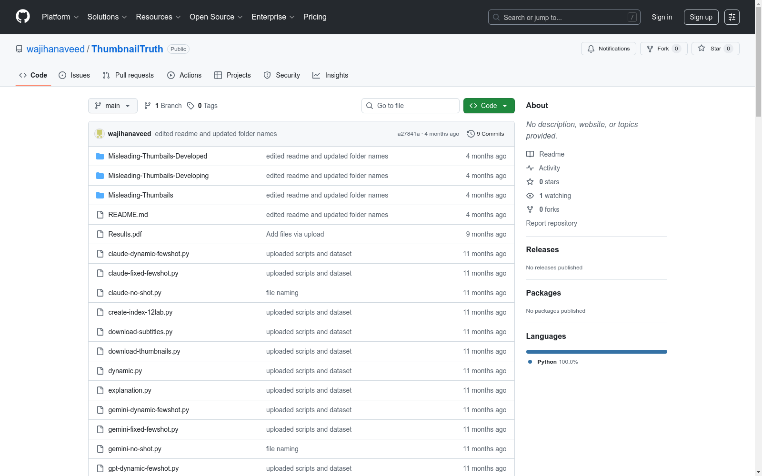Click the commit history clock icon
Viewport: 762px width, 476px height.
471,134
